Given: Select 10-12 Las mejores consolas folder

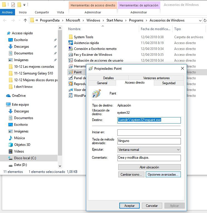Looking at the screenshot, I should coord(34,66).
